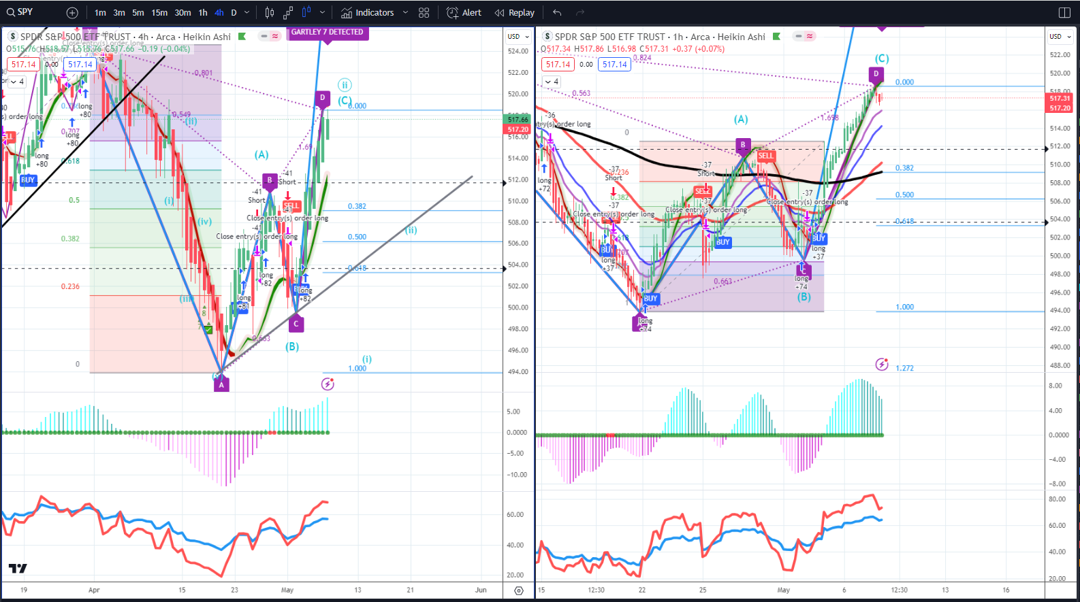Screen dimensions: 1080x602
Task: Click the right chart price label 517.31
Action: [x=1060, y=99]
